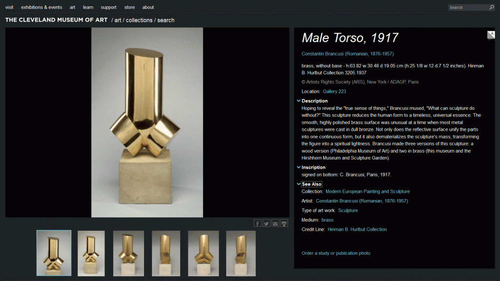Viewport: 500px width, 281px height.
Task: Share artwork on Twitter icon
Action: (x=266, y=223)
